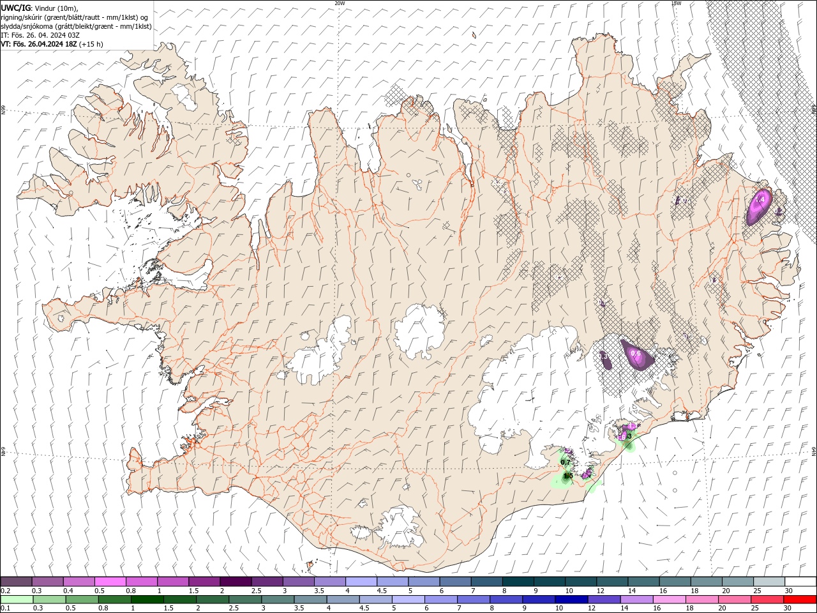Click the '0.2' label on the snow scale
This screenshot has width=817, height=613.
pos(5,591)
